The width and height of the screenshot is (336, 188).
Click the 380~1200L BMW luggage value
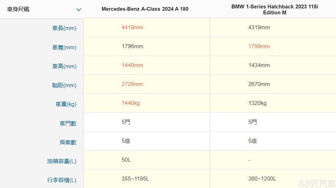(262, 179)
